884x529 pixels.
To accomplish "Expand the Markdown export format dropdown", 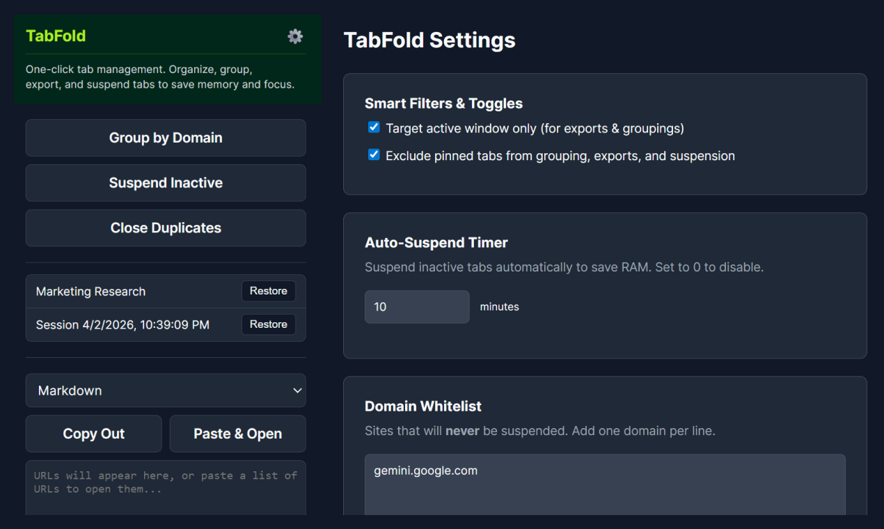I will pyautogui.click(x=166, y=390).
